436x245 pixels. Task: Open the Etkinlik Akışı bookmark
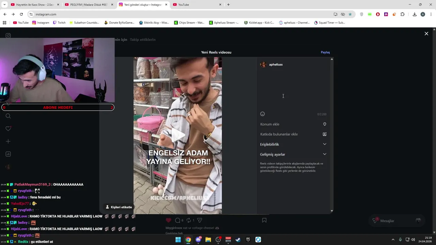[x=154, y=23]
